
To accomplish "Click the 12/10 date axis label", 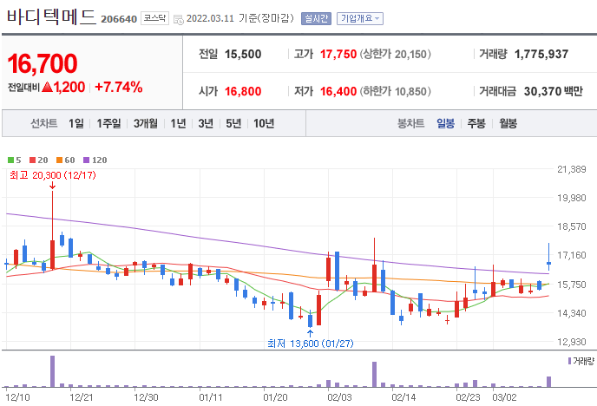I will point(17,397).
